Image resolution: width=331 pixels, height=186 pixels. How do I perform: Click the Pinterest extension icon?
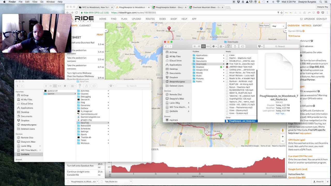pyautogui.click(x=318, y=12)
